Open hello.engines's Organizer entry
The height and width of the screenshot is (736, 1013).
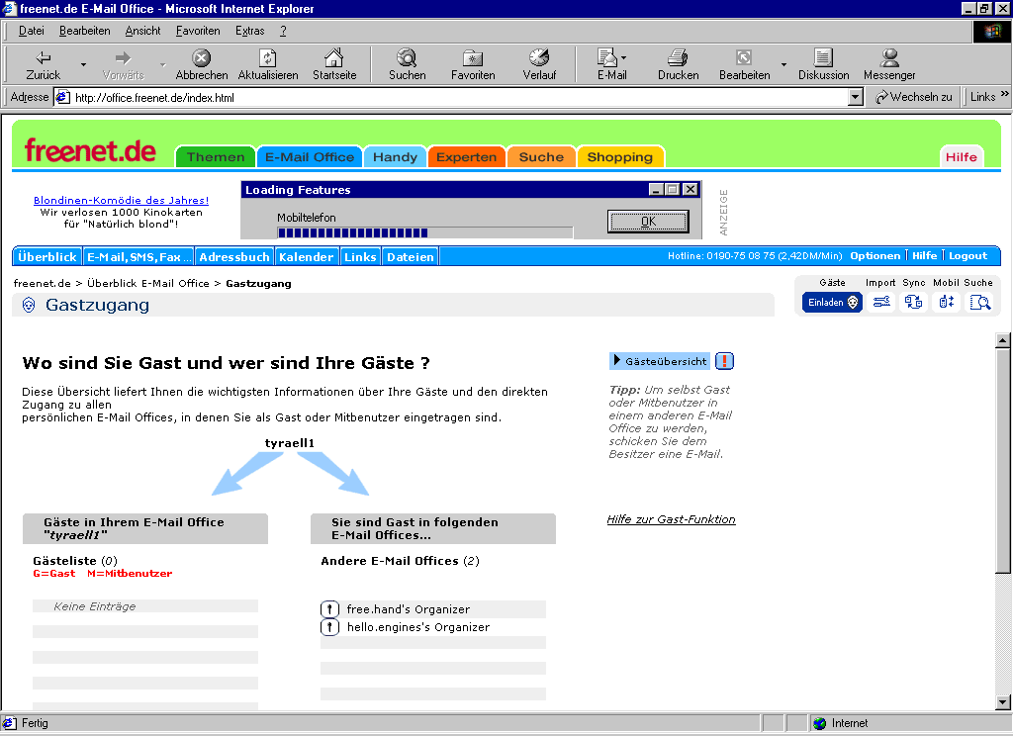[x=418, y=627]
